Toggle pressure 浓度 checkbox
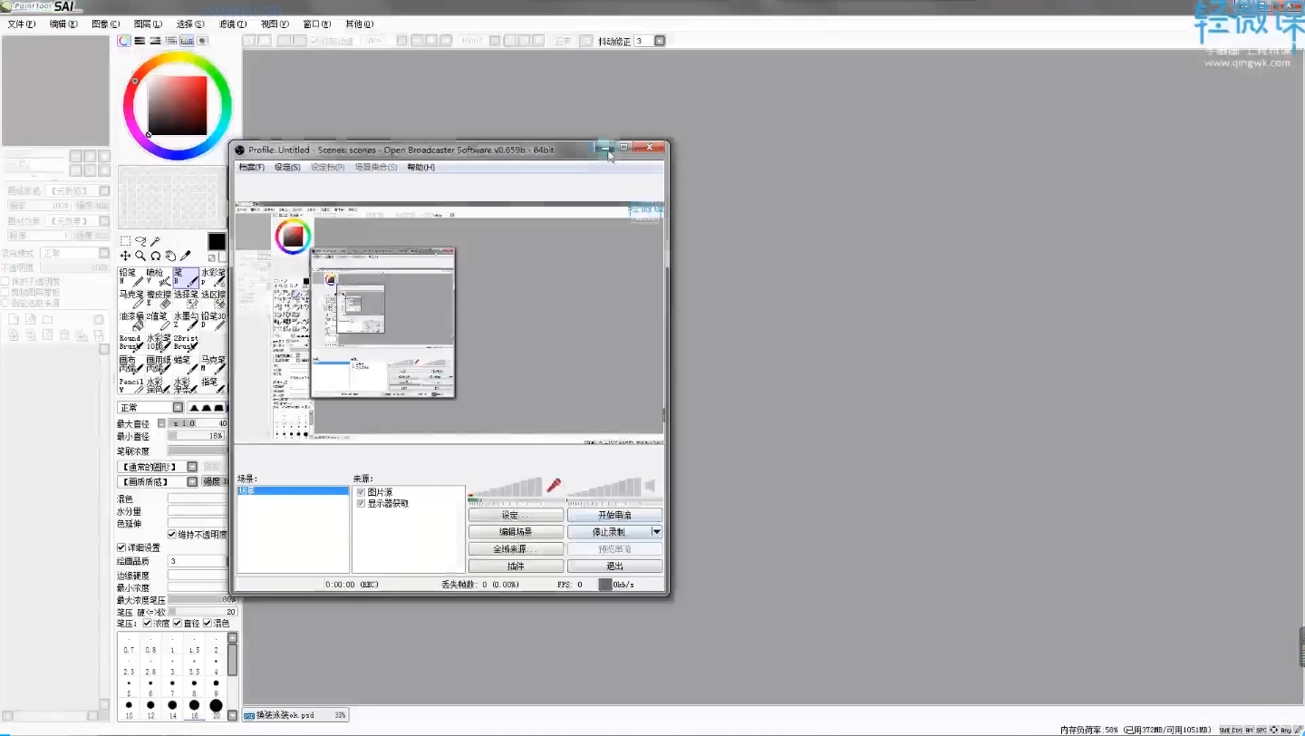This screenshot has height=736, width=1305. click(x=147, y=623)
